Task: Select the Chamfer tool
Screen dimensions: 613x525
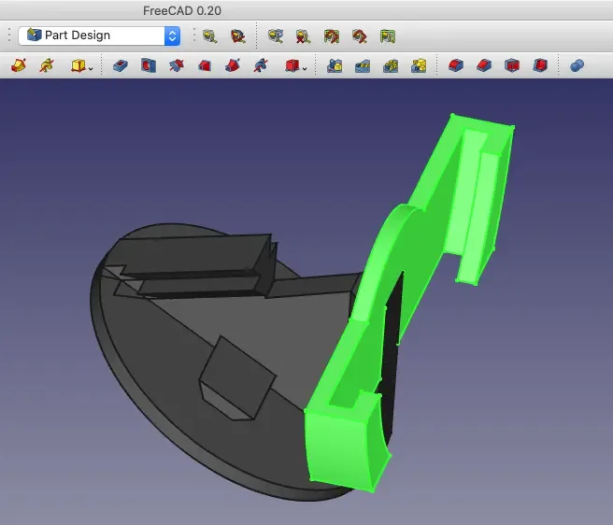Action: point(483,65)
